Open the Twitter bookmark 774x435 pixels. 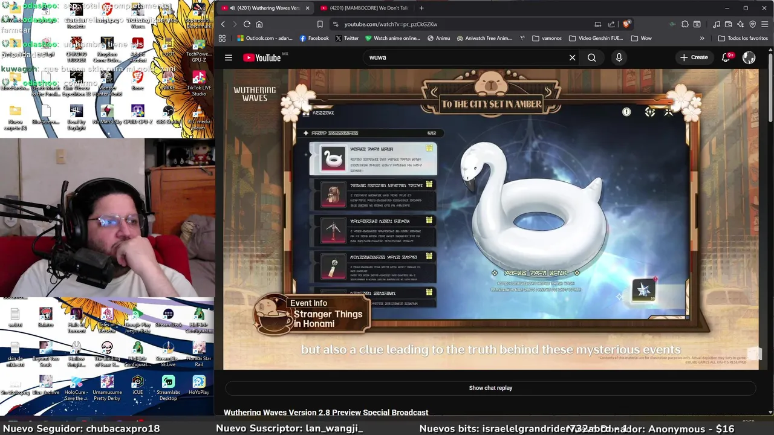346,38
